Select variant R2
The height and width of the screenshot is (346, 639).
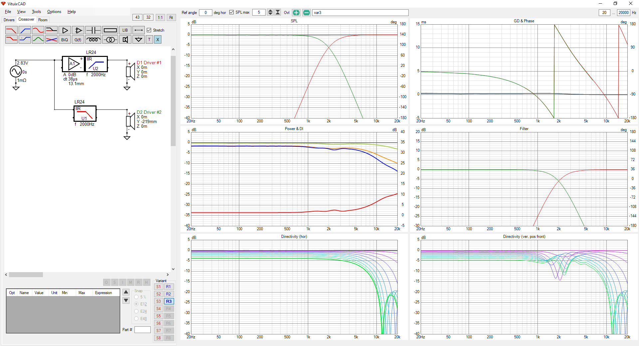169,294
